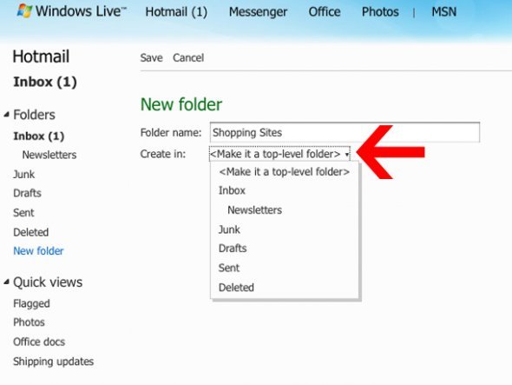Save the new folder
This screenshot has width=512, height=385.
click(152, 58)
